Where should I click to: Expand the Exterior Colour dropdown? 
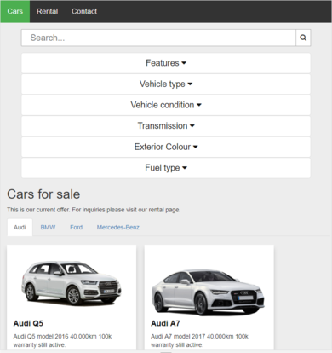[166, 147]
